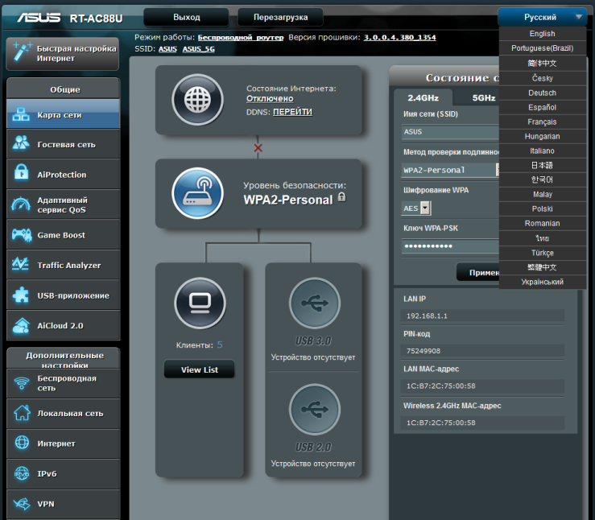Click the USB application puzzle icon

(21, 295)
